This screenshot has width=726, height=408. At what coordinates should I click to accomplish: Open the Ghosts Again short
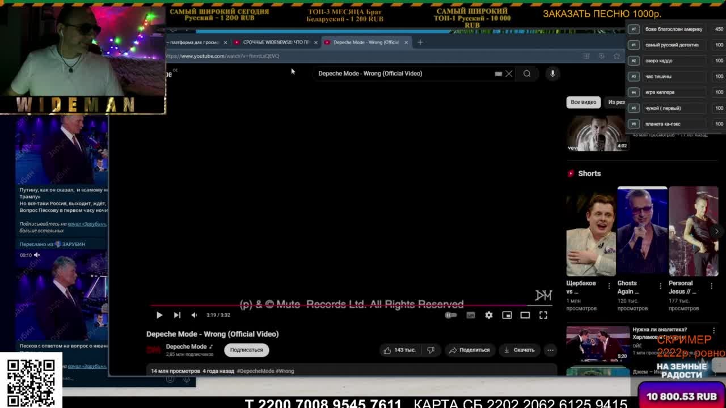coord(642,231)
